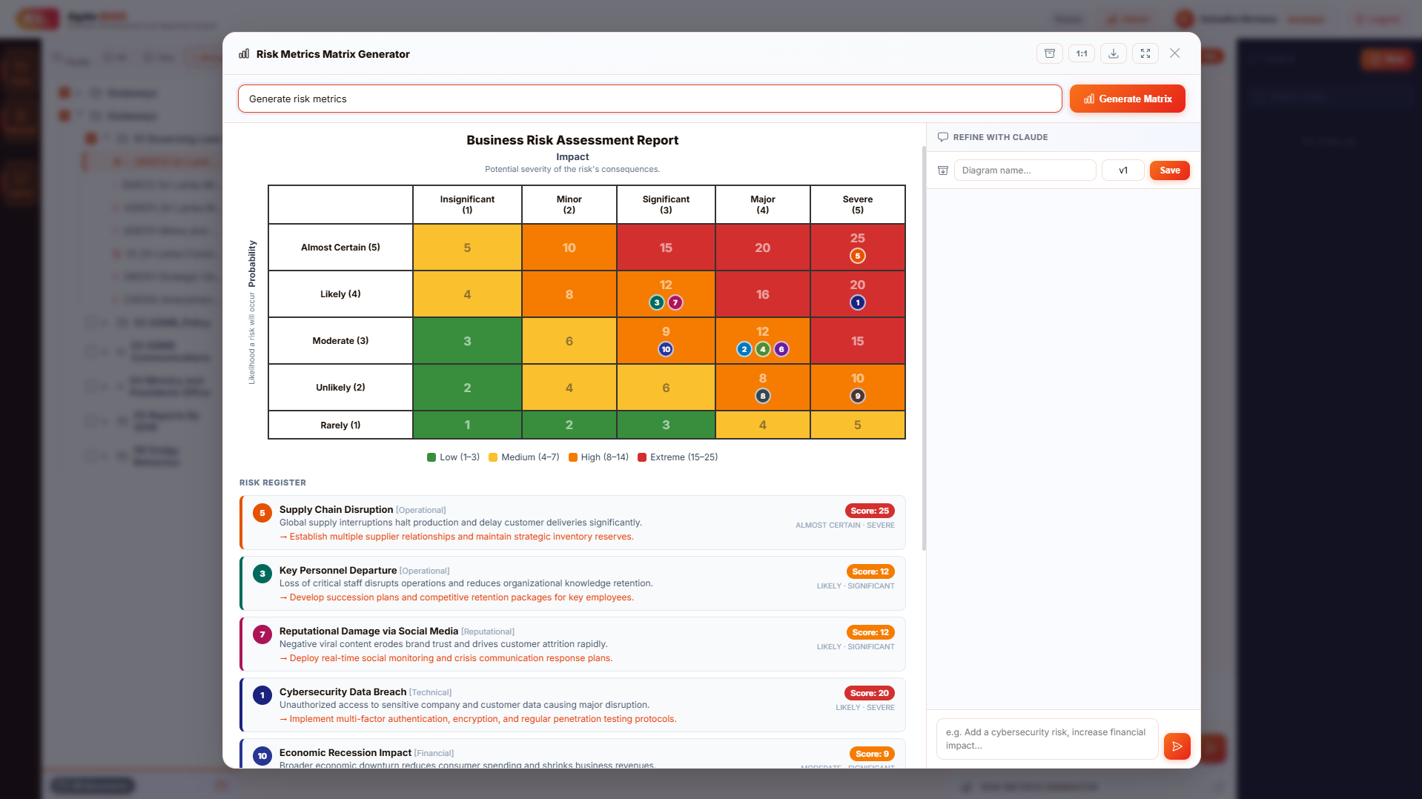Click the RISK REGISTER section label
The width and height of the screenshot is (1422, 799).
point(272,483)
